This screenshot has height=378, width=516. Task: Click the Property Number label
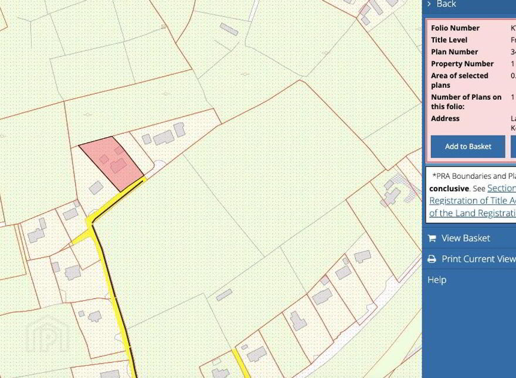tap(462, 63)
